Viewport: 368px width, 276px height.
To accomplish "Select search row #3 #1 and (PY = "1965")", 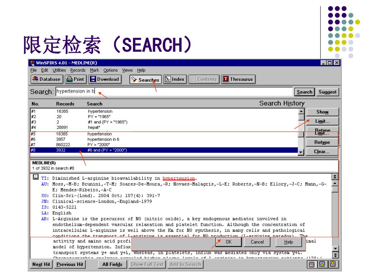I will point(164,122).
